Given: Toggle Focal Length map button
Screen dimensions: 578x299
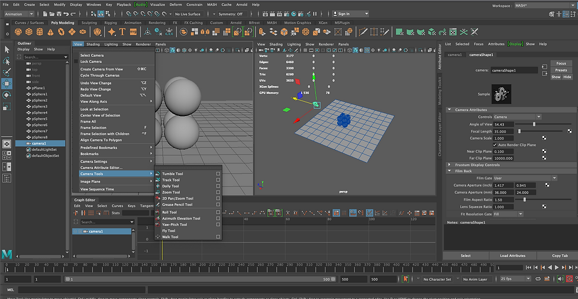Looking at the screenshot, I should coord(570,131).
